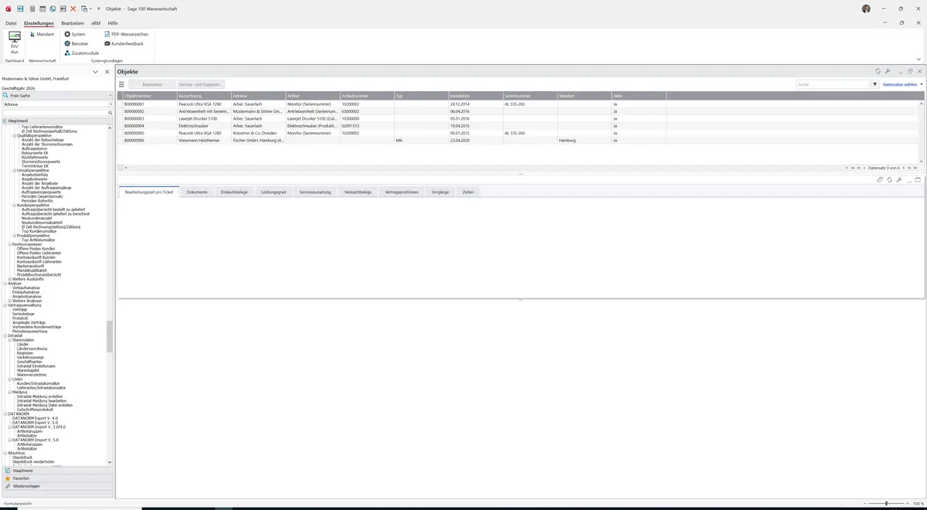This screenshot has width=927, height=510.
Task: Sort table by Installation column header
Action: 475,96
